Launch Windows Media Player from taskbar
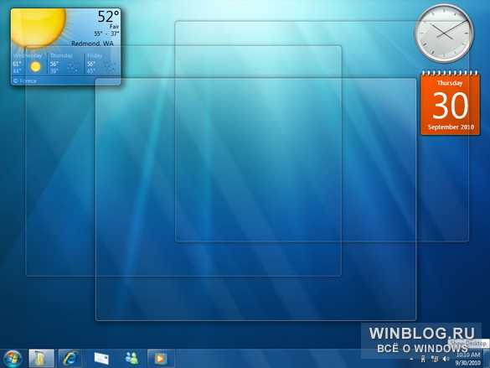Screen dimensions: 490x368 pos(160,358)
